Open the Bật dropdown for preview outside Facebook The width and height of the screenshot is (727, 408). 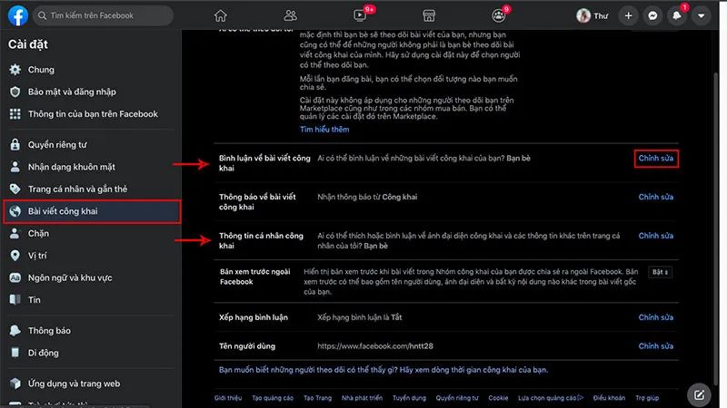[x=661, y=272]
